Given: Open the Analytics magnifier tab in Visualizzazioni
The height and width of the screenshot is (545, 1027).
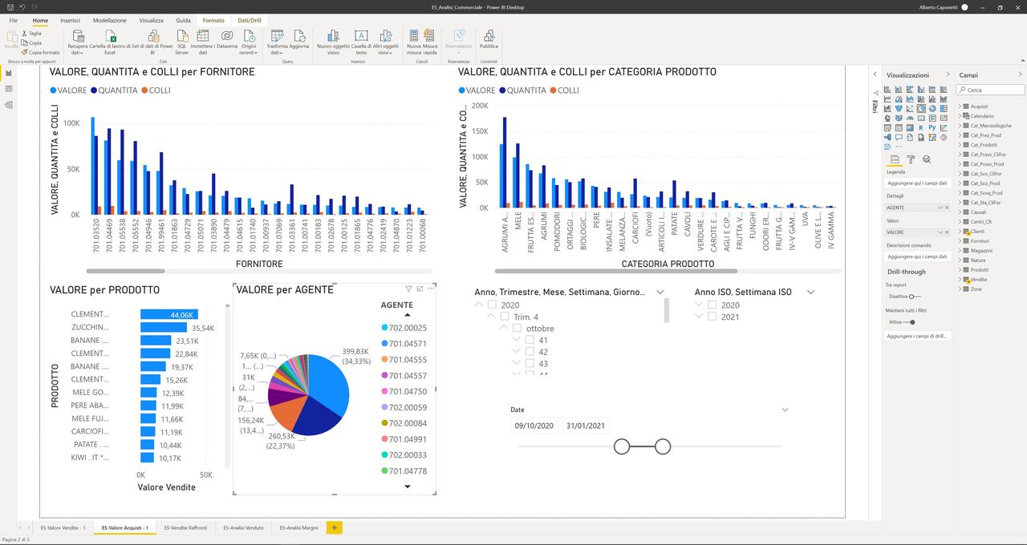Looking at the screenshot, I should coord(927,159).
